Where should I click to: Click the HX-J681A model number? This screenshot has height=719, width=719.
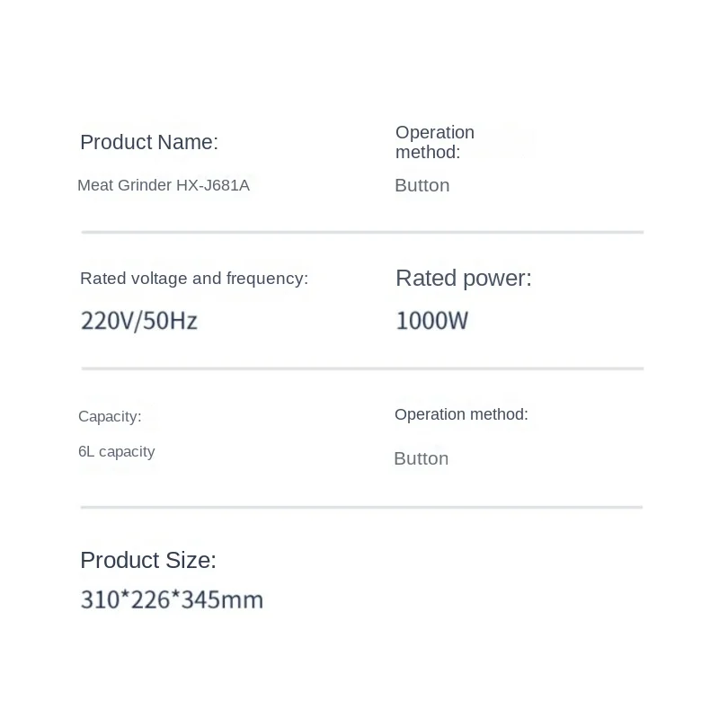(212, 185)
